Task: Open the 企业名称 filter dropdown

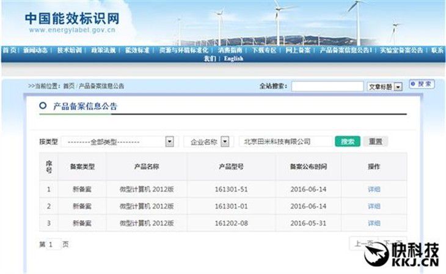Action: click(x=208, y=141)
